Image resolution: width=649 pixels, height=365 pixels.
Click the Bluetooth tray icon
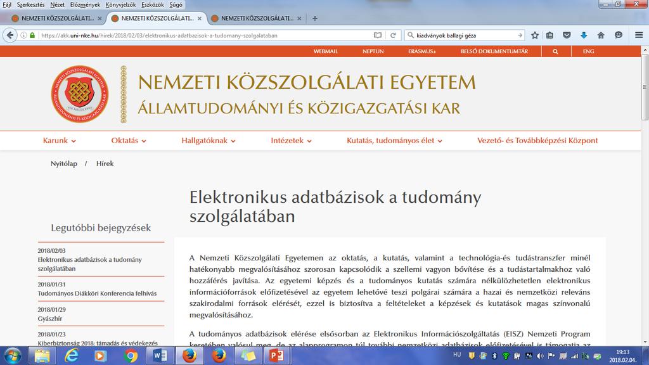tap(494, 356)
